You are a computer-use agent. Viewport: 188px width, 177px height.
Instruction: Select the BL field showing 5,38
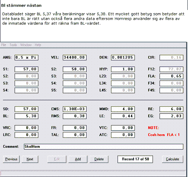pyautogui.click(x=26, y=116)
